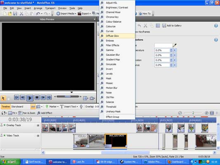Click the colour picker eyedropper icon
The image size is (220, 165).
pos(175,45)
